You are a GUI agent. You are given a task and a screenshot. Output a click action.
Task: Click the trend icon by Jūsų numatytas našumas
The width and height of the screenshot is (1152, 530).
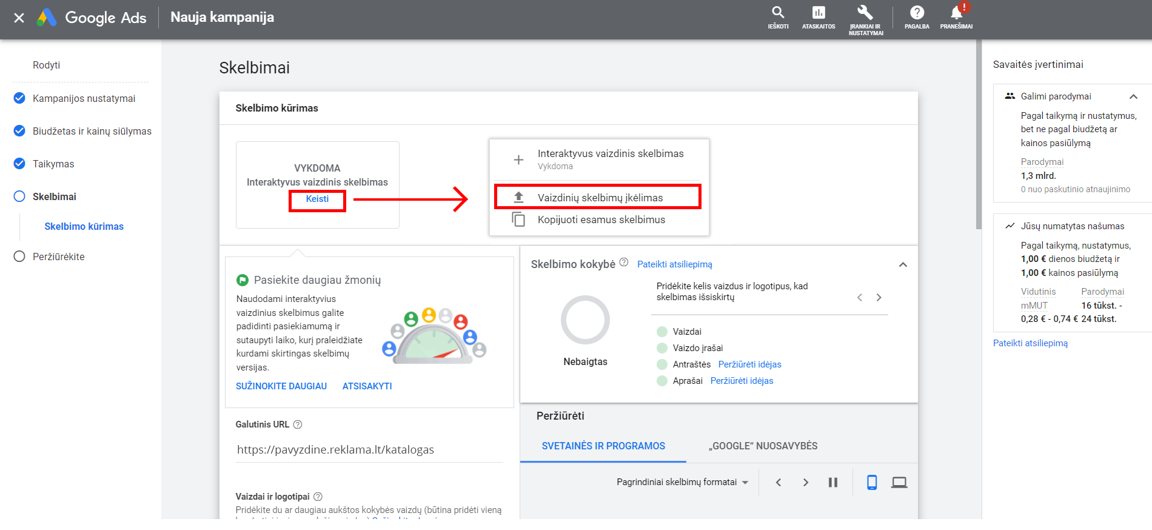tap(1010, 226)
